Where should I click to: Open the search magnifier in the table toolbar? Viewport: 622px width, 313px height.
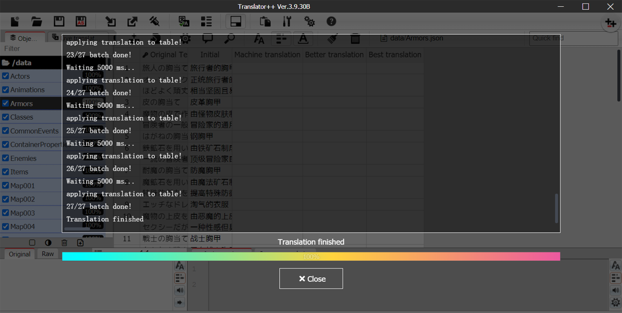point(231,38)
